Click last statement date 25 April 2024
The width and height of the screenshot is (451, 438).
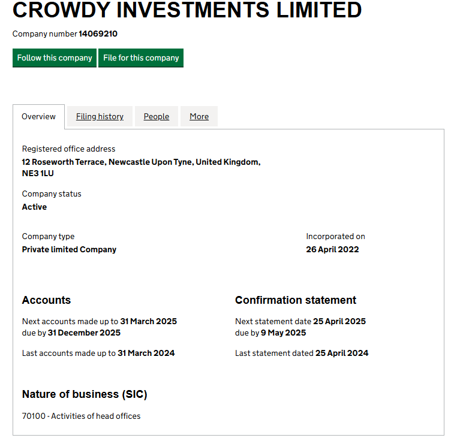(342, 354)
